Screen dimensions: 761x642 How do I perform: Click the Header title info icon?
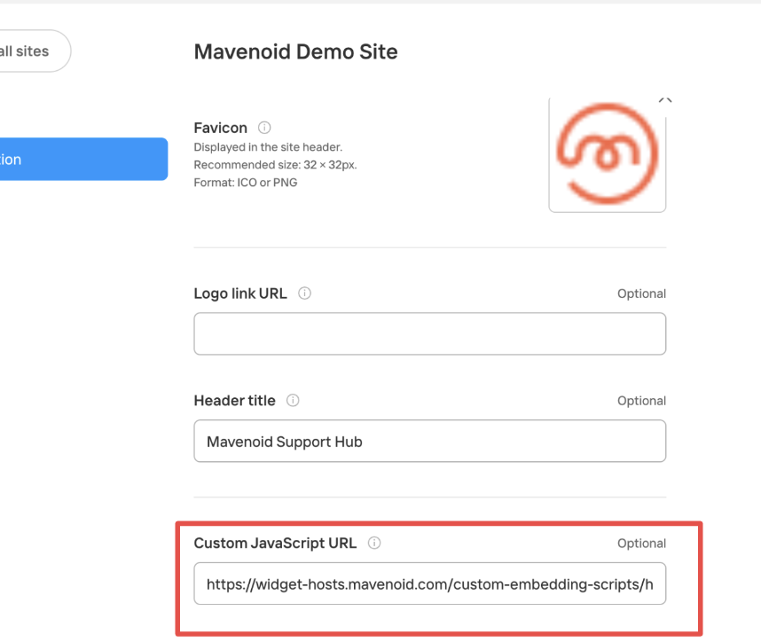[x=293, y=400]
